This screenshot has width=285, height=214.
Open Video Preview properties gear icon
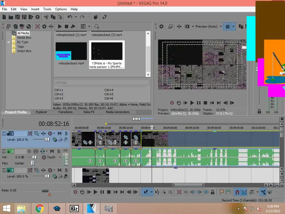click(x=161, y=26)
